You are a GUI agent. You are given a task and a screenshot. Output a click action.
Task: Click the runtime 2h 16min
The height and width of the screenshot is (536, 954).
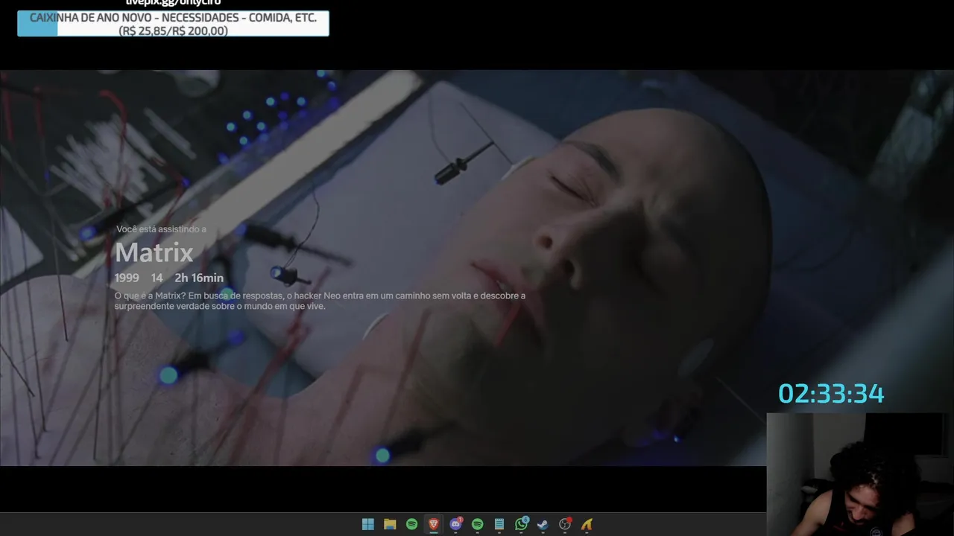(199, 278)
